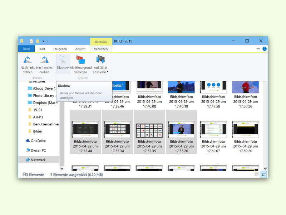Image resolution: width=286 pixels, height=215 pixels.
Task: Click file name text ending 17.29.46
Action: point(120,102)
